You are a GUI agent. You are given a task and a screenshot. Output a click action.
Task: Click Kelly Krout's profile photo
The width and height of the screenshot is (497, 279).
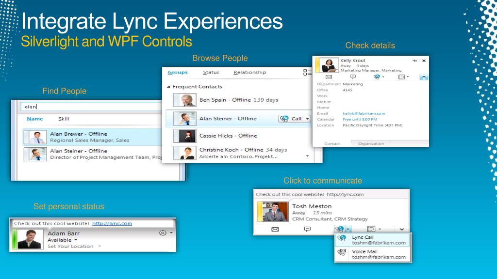pyautogui.click(x=329, y=65)
